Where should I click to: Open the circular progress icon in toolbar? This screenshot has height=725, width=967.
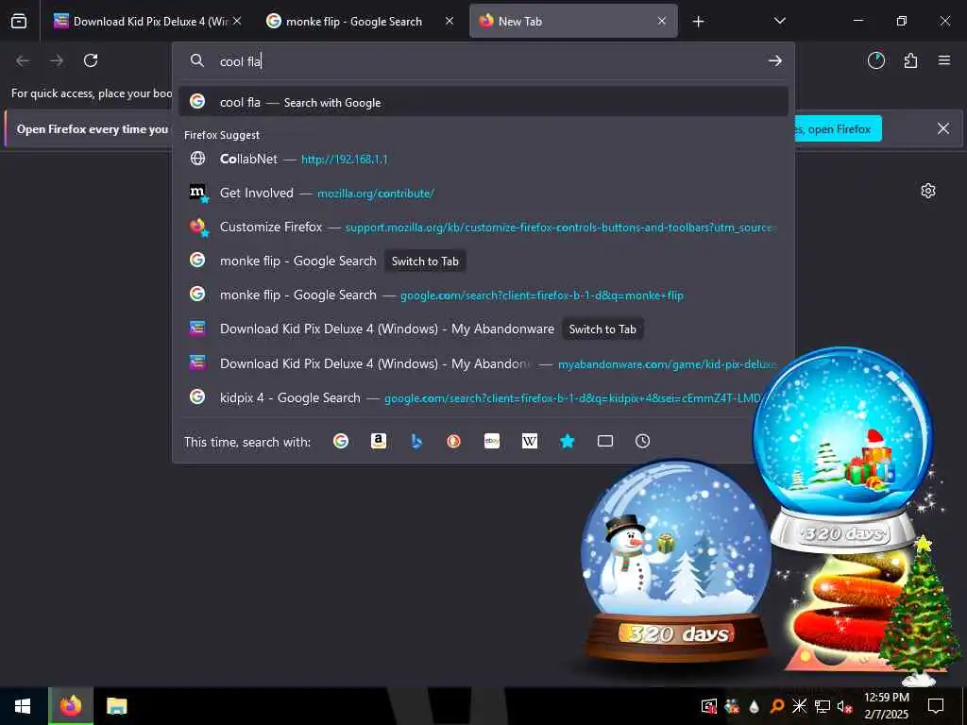click(875, 60)
